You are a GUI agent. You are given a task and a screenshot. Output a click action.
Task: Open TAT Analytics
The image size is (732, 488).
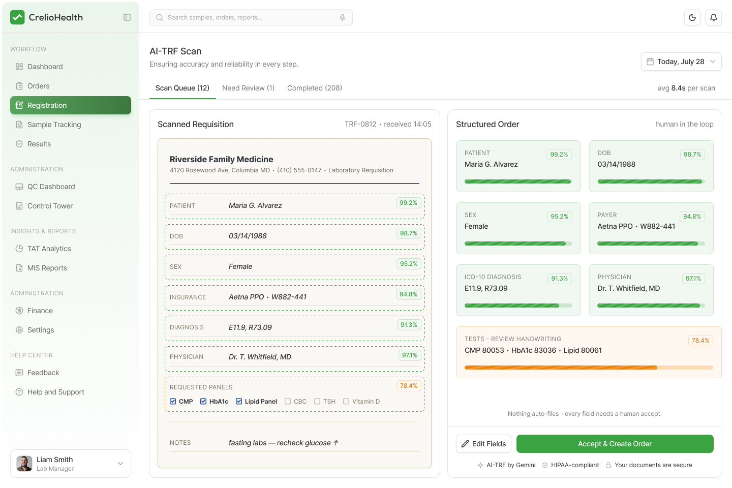71,249
